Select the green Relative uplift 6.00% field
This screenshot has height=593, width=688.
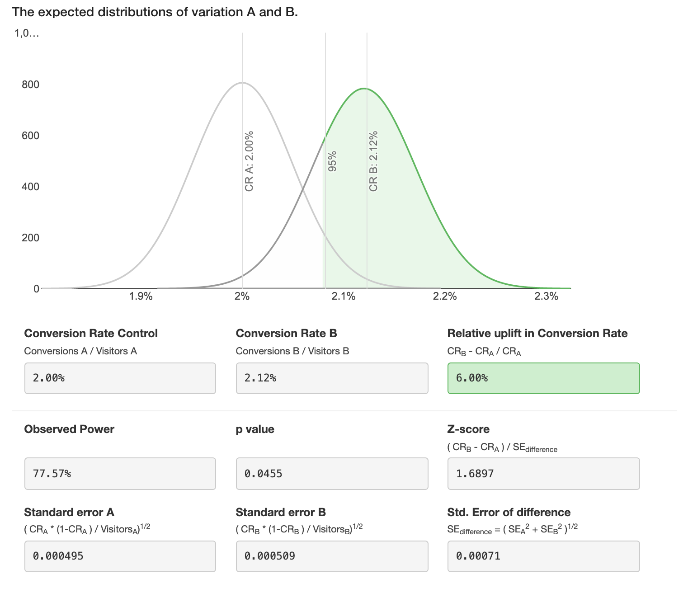tap(543, 378)
